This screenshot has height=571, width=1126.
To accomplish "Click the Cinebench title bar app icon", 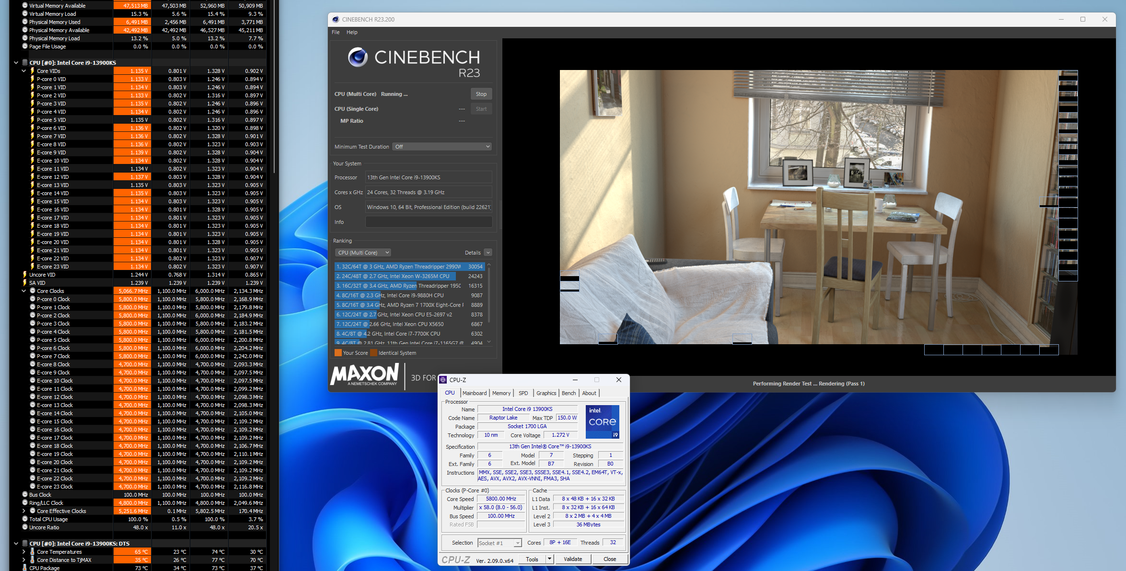I will 336,20.
